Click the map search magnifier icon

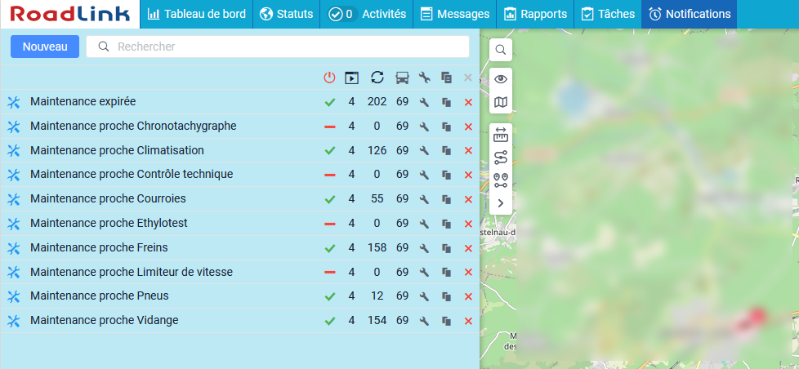[501, 50]
